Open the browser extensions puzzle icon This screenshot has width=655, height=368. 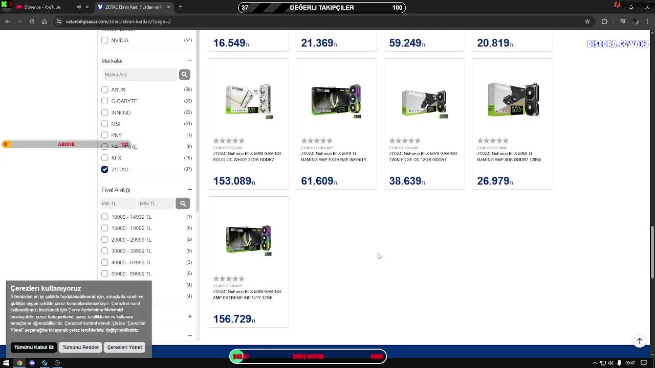click(604, 21)
